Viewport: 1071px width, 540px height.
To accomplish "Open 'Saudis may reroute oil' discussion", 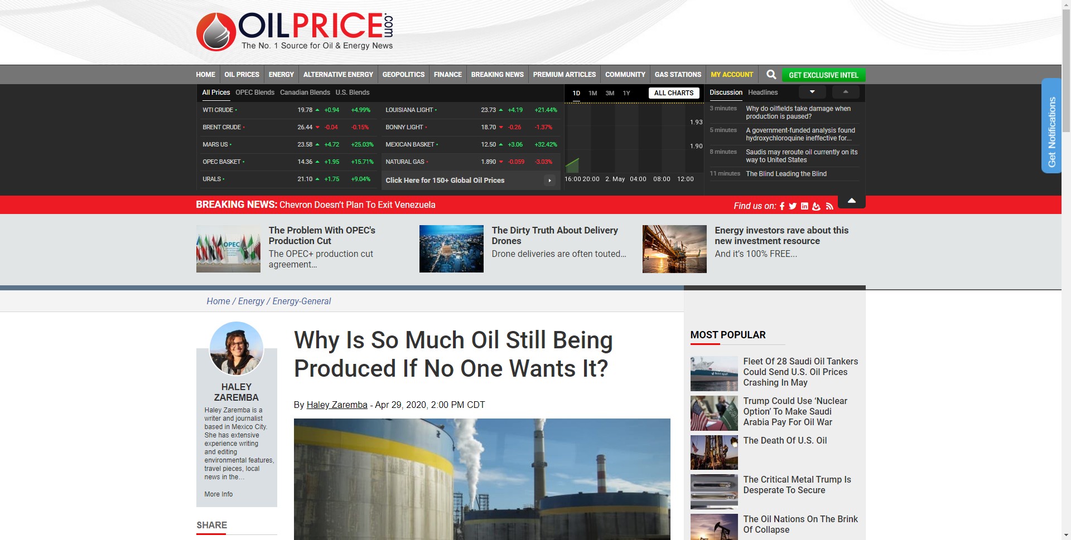I will (x=802, y=156).
